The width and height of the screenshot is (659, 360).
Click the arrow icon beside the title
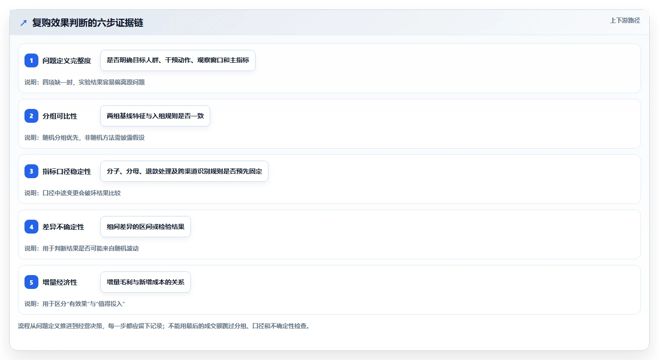pyautogui.click(x=23, y=23)
